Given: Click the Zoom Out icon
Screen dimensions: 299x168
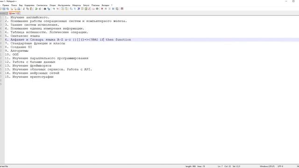Looking at the screenshot, I should (x=57, y=9).
